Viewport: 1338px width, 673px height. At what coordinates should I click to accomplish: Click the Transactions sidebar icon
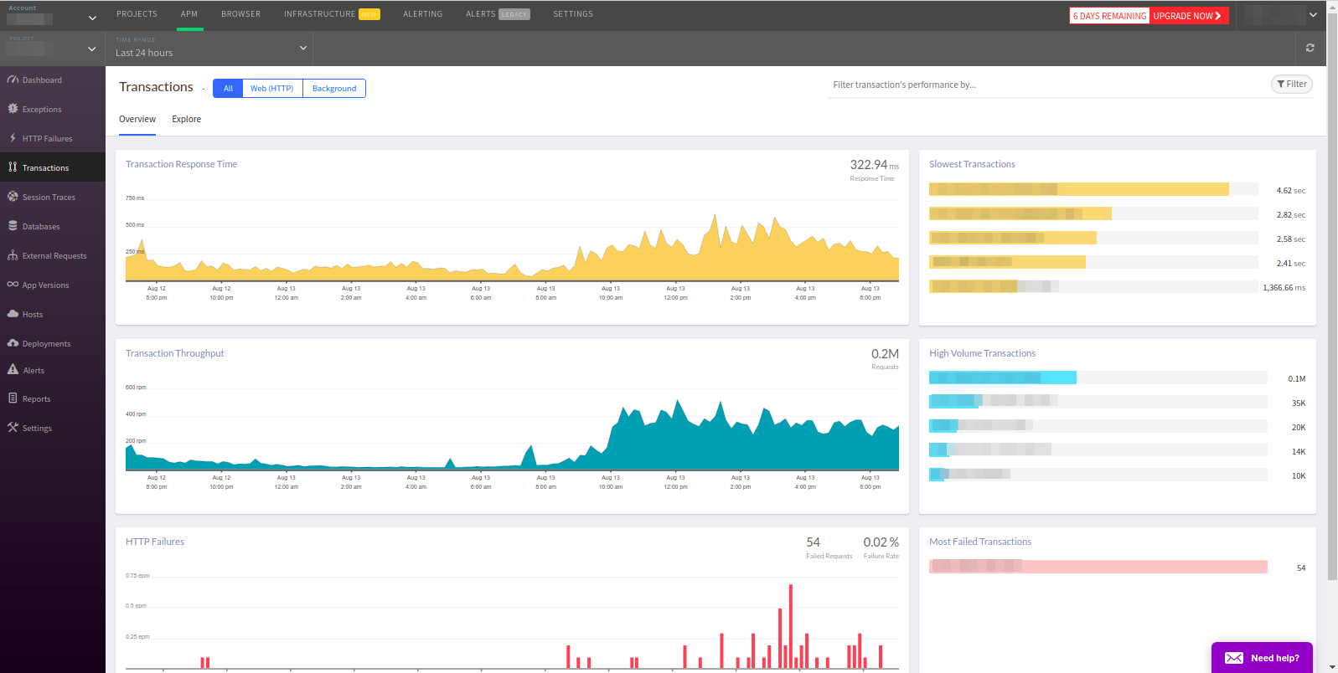(13, 167)
